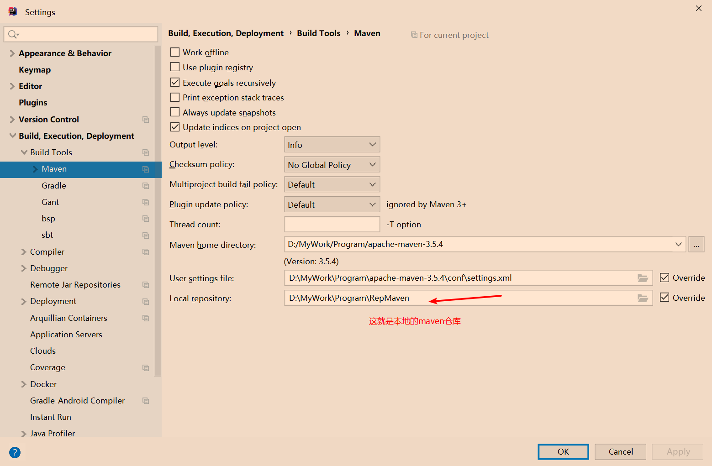Collapse the Build Tools tree node
This screenshot has width=712, height=466.
(24, 152)
